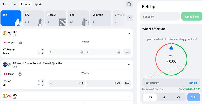This screenshot has width=203, height=104.
Task: Click the wheel of fortune dial
Action: click(171, 60)
